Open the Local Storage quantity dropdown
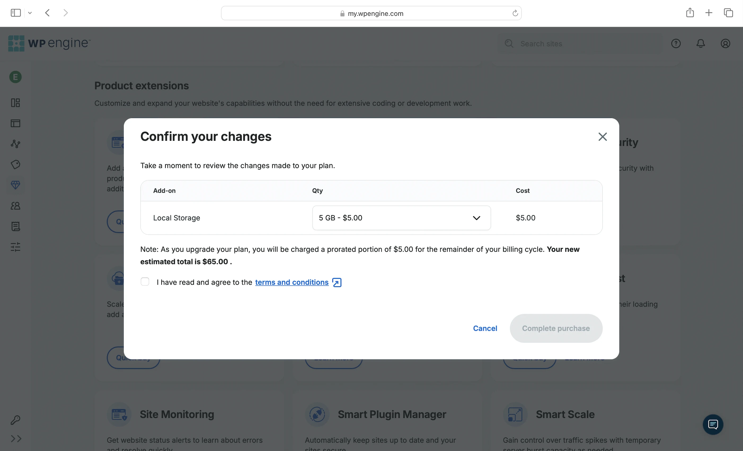This screenshot has width=743, height=451. pyautogui.click(x=401, y=218)
